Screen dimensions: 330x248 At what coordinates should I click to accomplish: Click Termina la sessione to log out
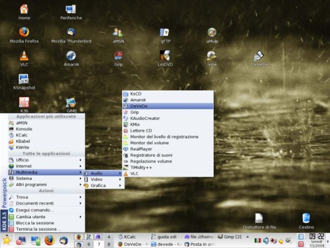point(38,229)
